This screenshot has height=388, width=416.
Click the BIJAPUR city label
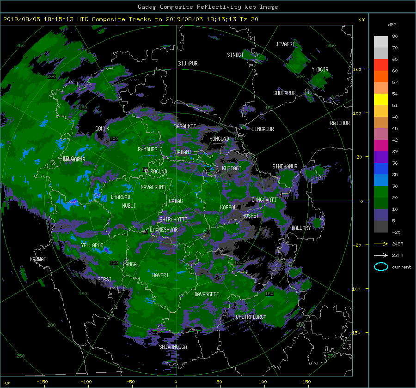coord(188,64)
